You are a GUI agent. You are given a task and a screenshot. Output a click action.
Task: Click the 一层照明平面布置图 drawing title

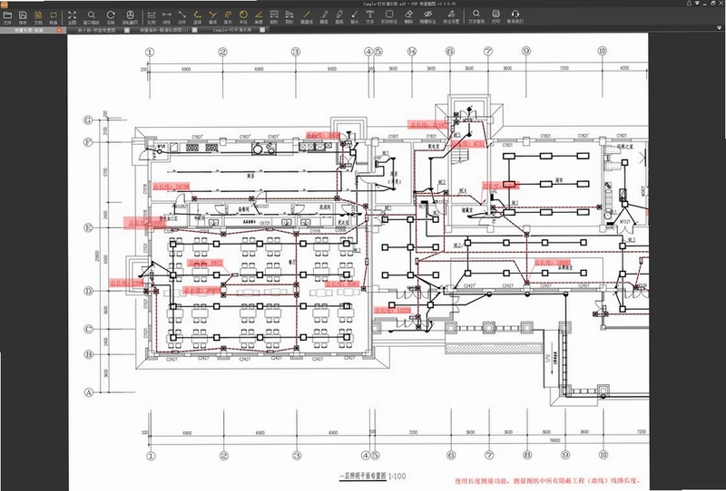click(362, 476)
